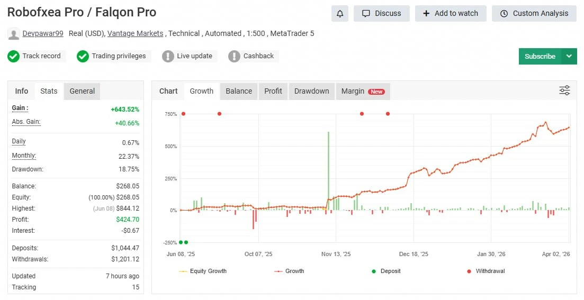This screenshot has width=584, height=300.
Task: Click the Devpawar99 user avatar
Action: [x=14, y=34]
